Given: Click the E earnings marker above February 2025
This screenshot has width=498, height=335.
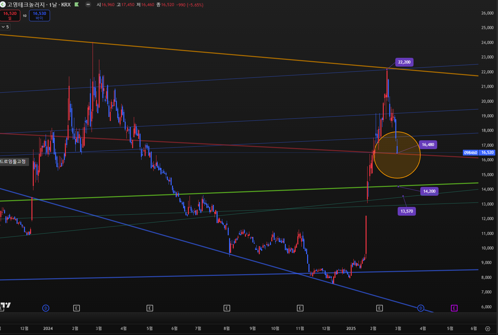Looking at the screenshot, I should 379,308.
